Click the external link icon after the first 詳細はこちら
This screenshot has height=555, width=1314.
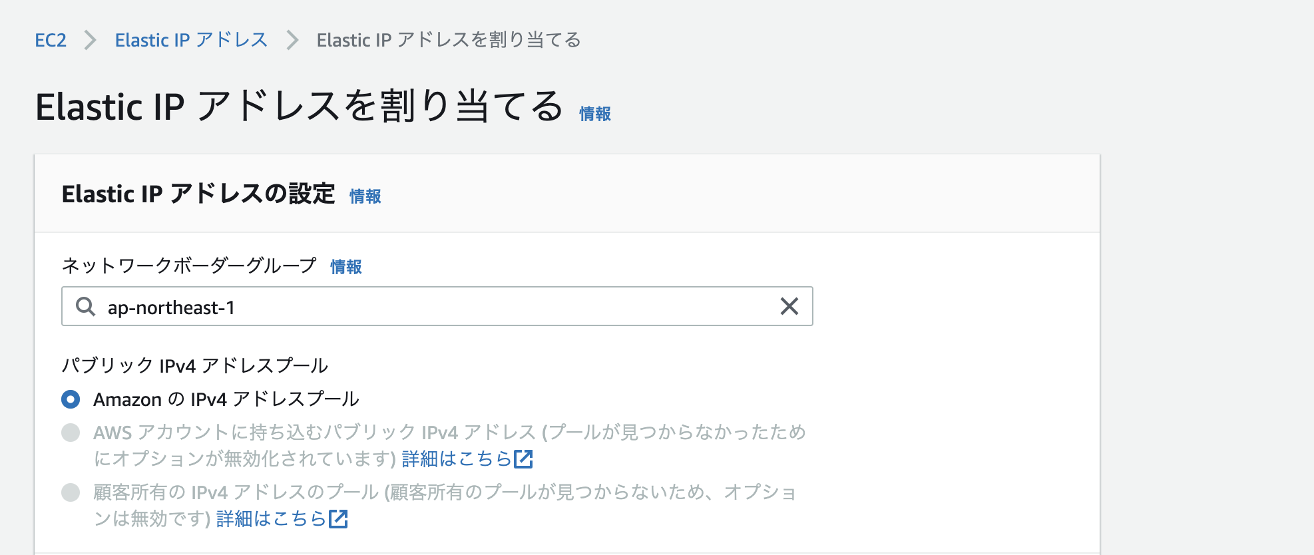[525, 459]
